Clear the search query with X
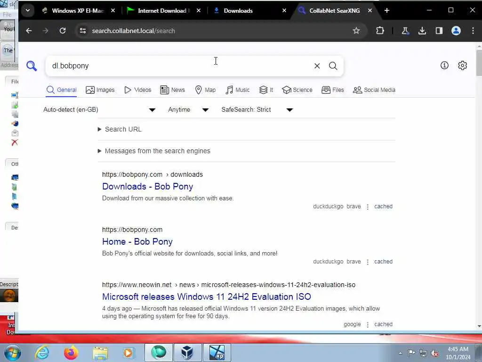The height and width of the screenshot is (362, 482). 317,66
